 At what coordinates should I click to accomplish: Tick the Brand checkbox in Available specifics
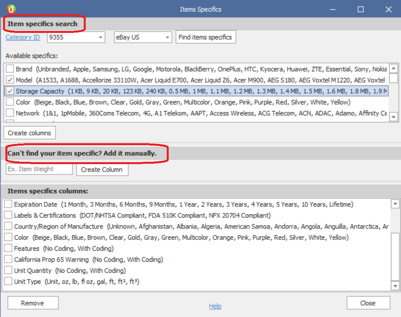[x=10, y=69]
